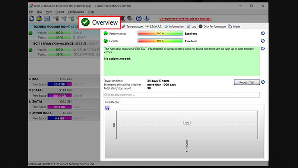Click the help icon beside the Performance bar
The width and height of the screenshot is (298, 168).
(263, 34)
